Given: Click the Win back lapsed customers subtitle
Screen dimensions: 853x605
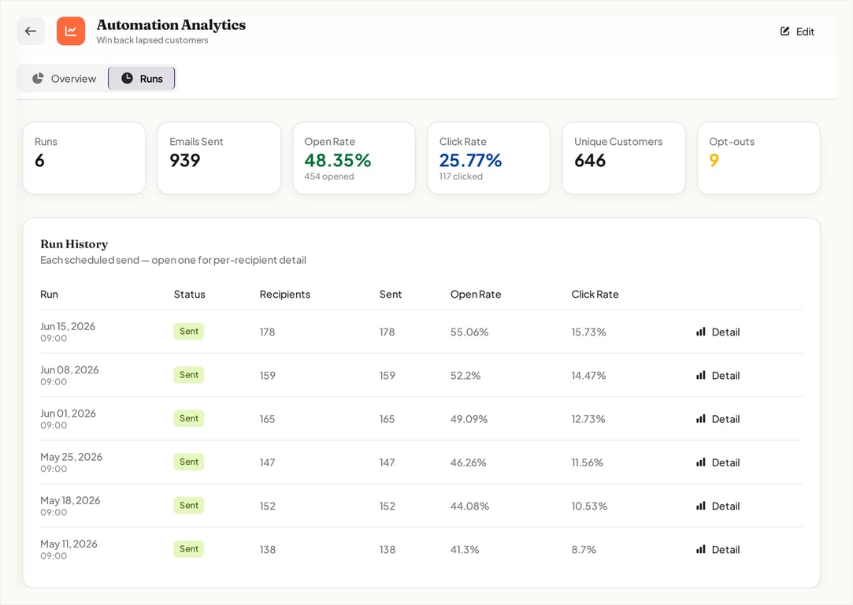Looking at the screenshot, I should point(152,40).
